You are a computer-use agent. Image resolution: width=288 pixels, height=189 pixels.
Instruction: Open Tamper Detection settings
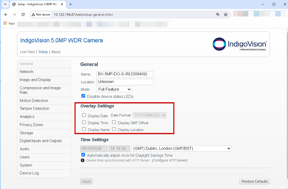[44, 109]
